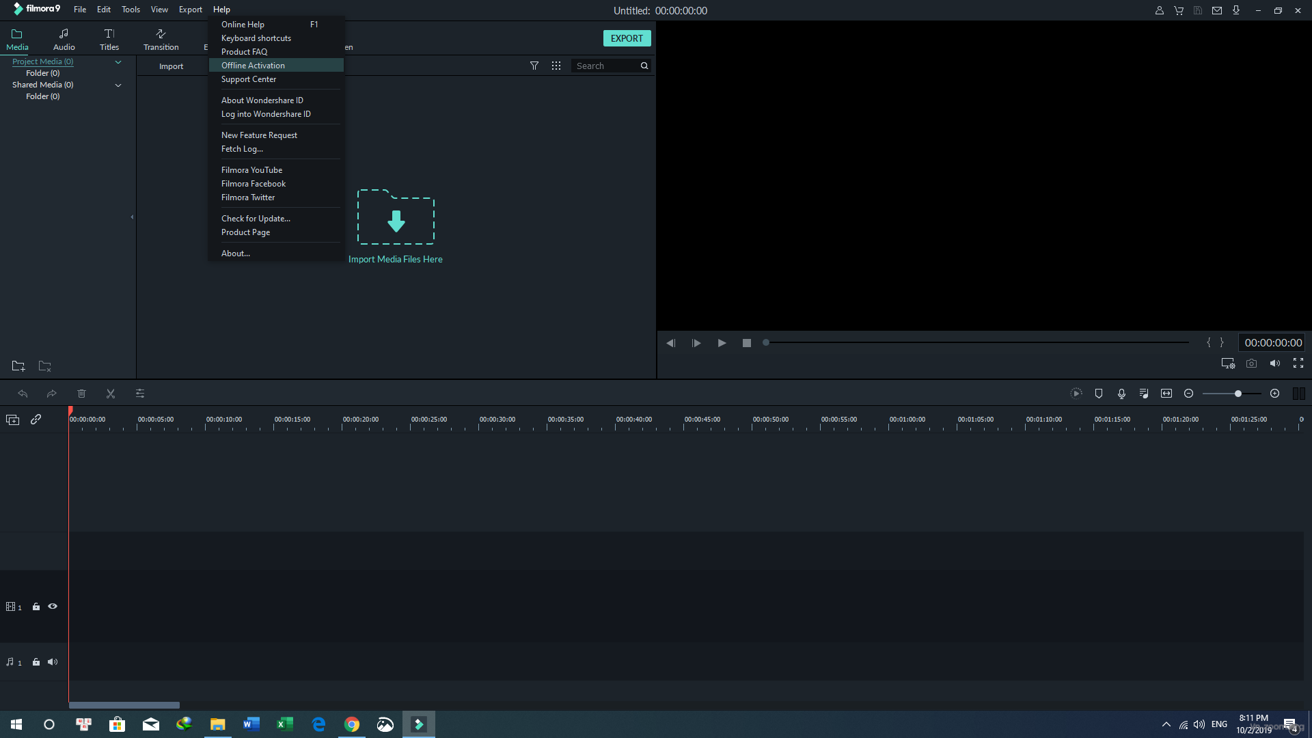Toggle auto ripple link icon

(x=36, y=420)
